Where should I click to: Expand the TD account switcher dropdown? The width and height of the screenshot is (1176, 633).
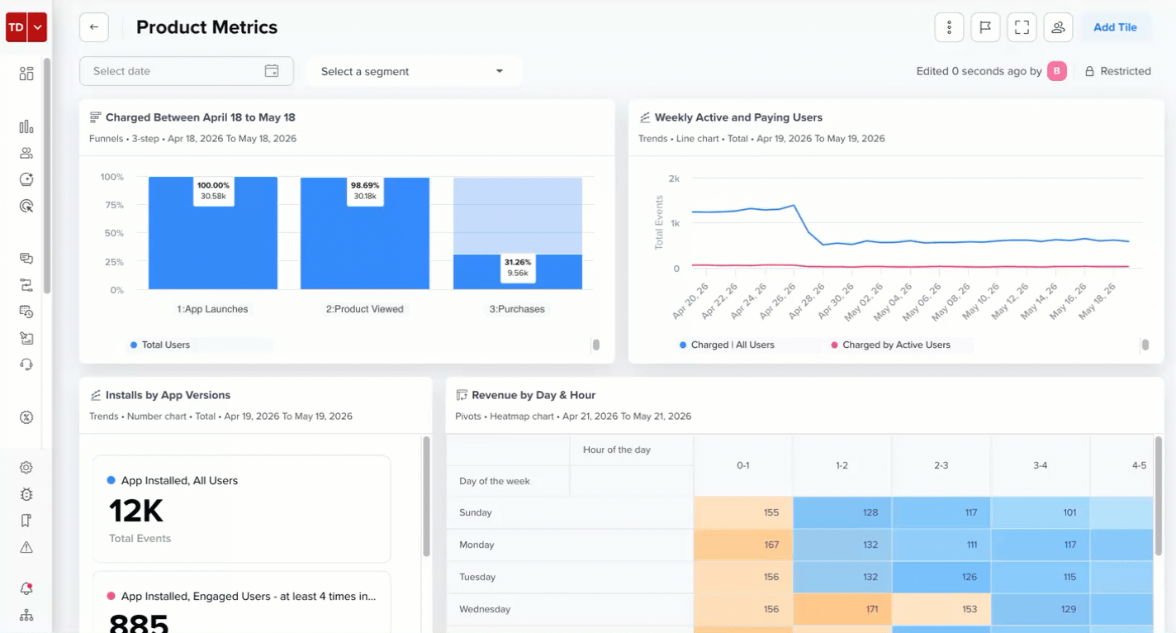(38, 27)
